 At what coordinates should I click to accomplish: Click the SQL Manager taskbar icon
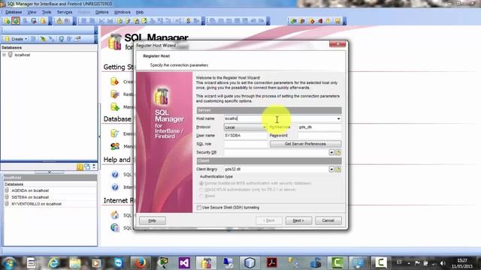coord(206,262)
